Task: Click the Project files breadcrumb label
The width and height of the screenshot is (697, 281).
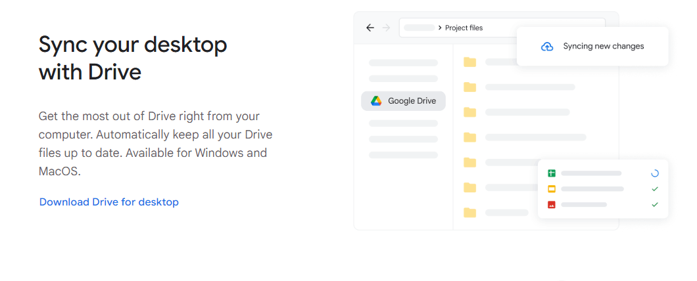Action: point(464,28)
